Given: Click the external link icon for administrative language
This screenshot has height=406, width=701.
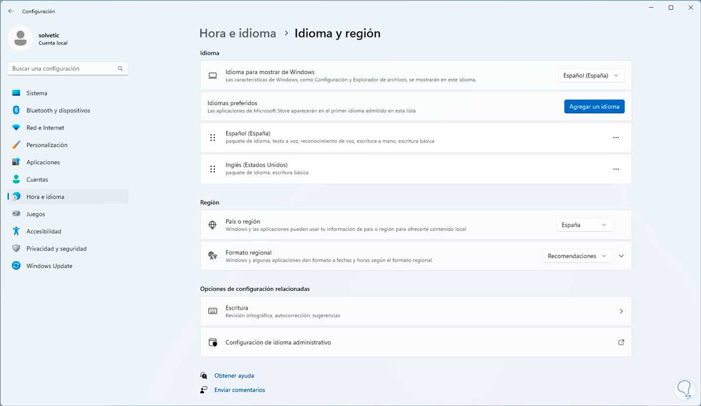Looking at the screenshot, I should [621, 342].
